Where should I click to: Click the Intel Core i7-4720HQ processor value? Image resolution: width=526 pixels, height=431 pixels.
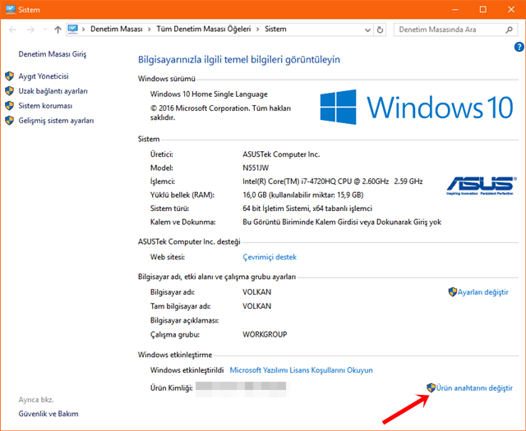click(332, 181)
